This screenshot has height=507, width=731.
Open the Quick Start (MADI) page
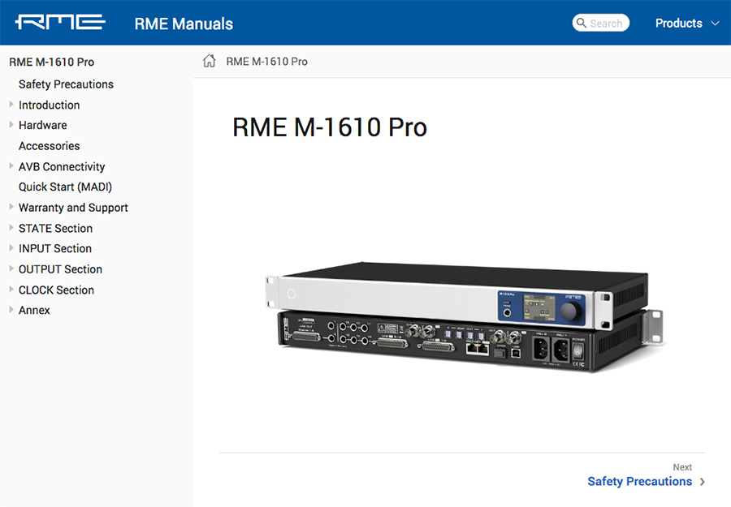coord(65,187)
